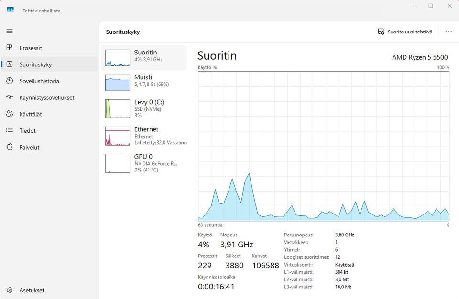Click the NVIDIA GeForce R... text
Screen dimensions: 459x299
(x=156, y=163)
